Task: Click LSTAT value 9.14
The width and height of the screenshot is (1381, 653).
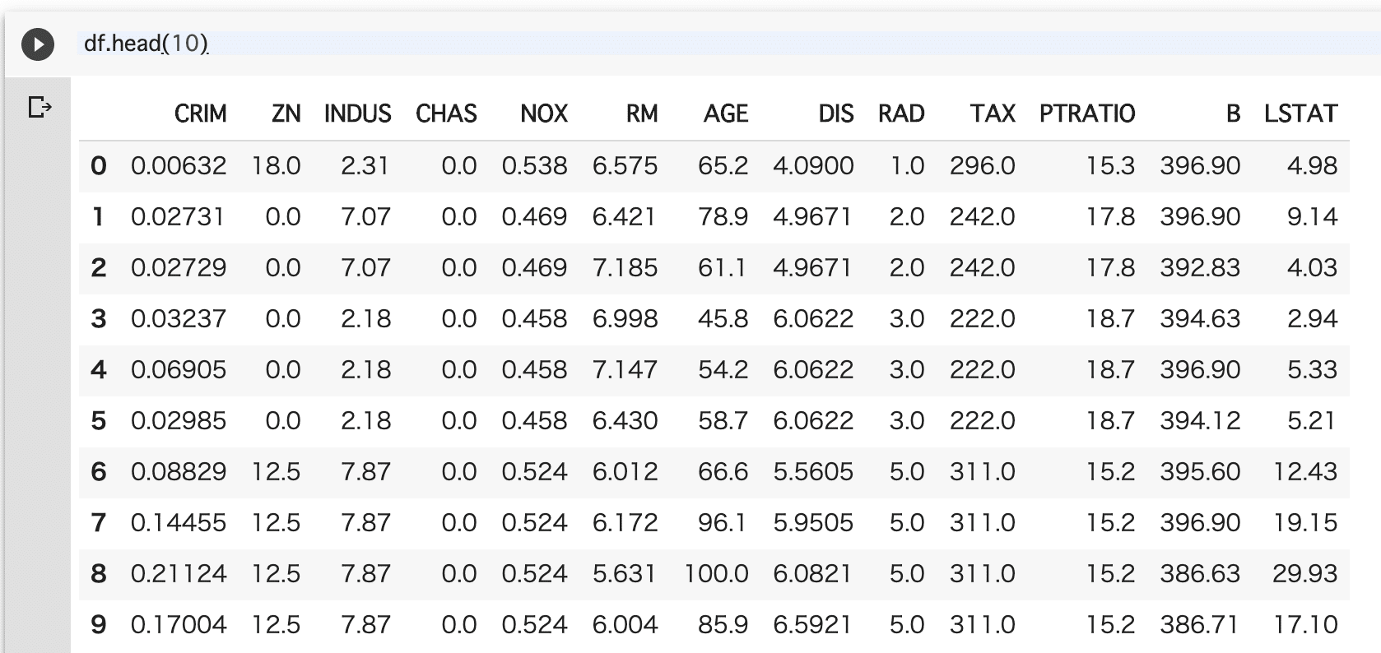Action: 1313,217
